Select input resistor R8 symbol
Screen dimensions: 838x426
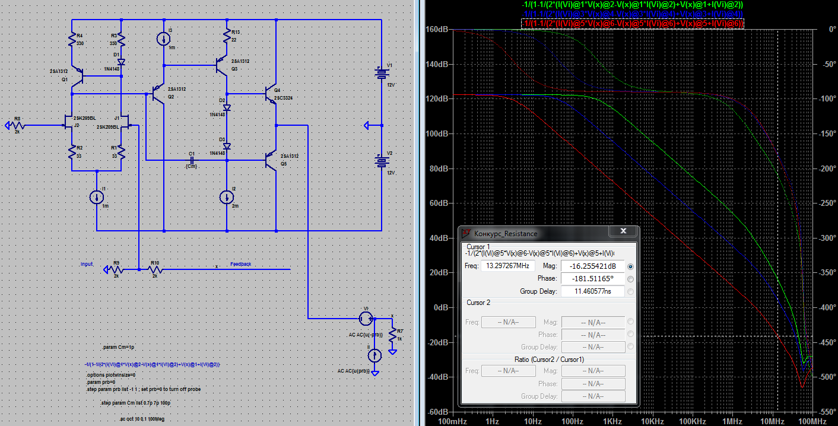coord(18,125)
